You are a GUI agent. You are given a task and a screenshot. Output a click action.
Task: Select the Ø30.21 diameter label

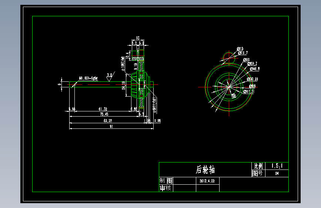point(253,79)
